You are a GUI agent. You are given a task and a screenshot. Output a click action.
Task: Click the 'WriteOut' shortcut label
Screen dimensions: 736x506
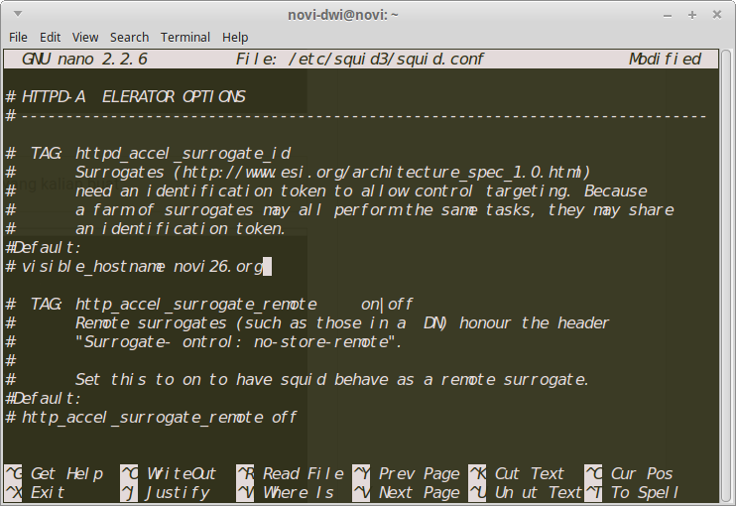(182, 473)
